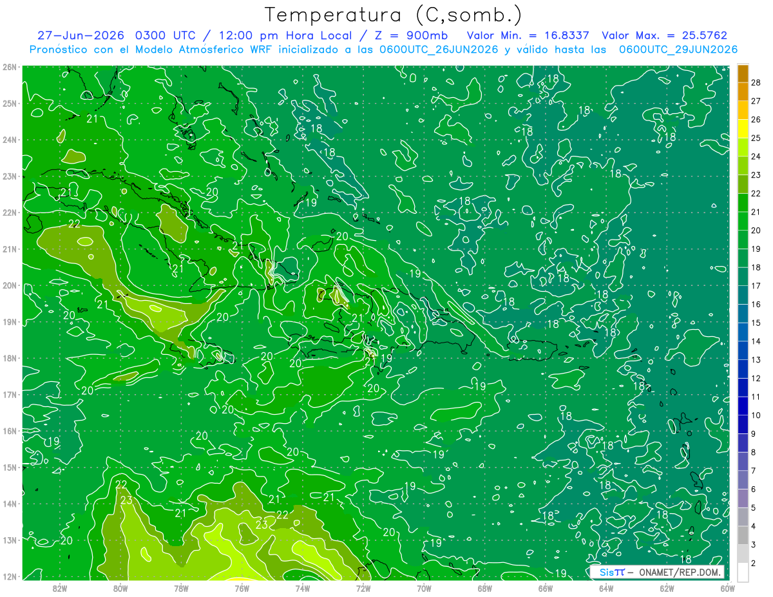Click the "25" label on the color scale
This screenshot has width=773, height=597.
coord(756,138)
